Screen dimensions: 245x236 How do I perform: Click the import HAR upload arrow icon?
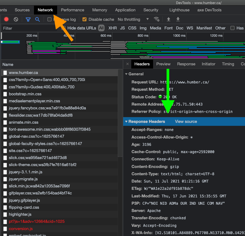pos(169,19)
